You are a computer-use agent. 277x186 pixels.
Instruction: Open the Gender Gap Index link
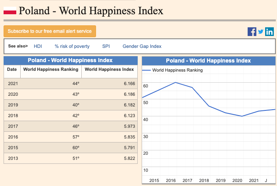click(x=142, y=46)
